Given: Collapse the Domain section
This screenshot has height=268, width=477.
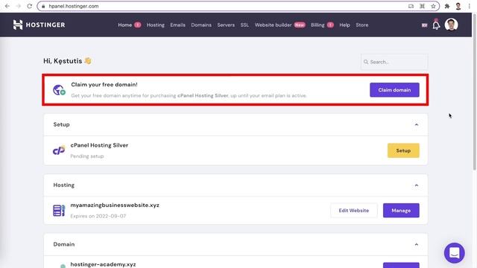Looking at the screenshot, I should coord(417,244).
